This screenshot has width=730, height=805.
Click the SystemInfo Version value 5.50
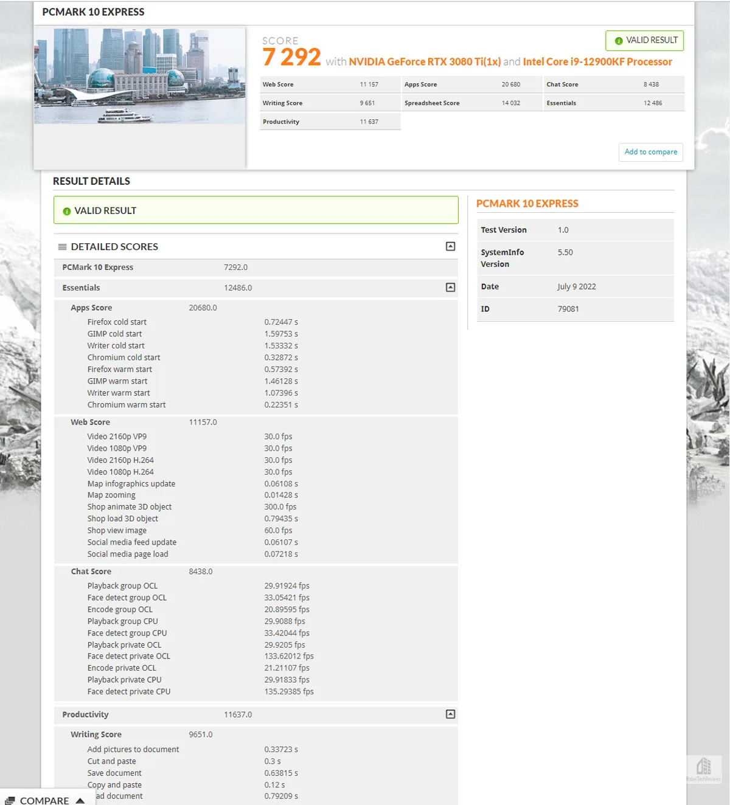pos(565,253)
